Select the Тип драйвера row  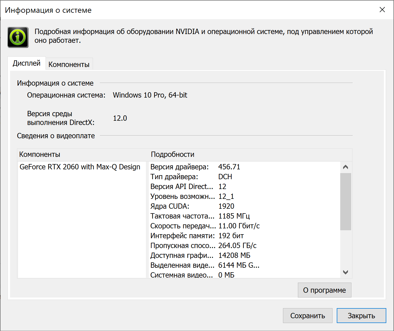click(x=244, y=177)
